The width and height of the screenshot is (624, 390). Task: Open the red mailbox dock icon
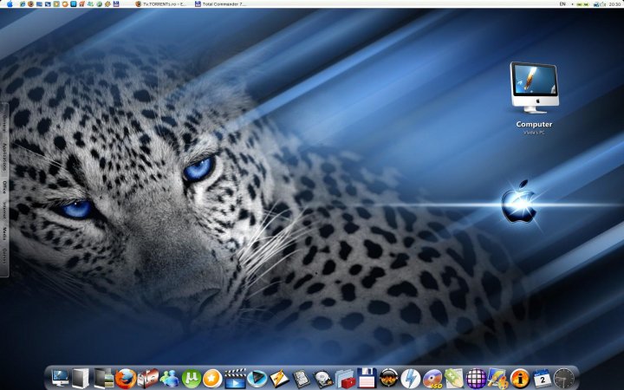[x=147, y=378]
